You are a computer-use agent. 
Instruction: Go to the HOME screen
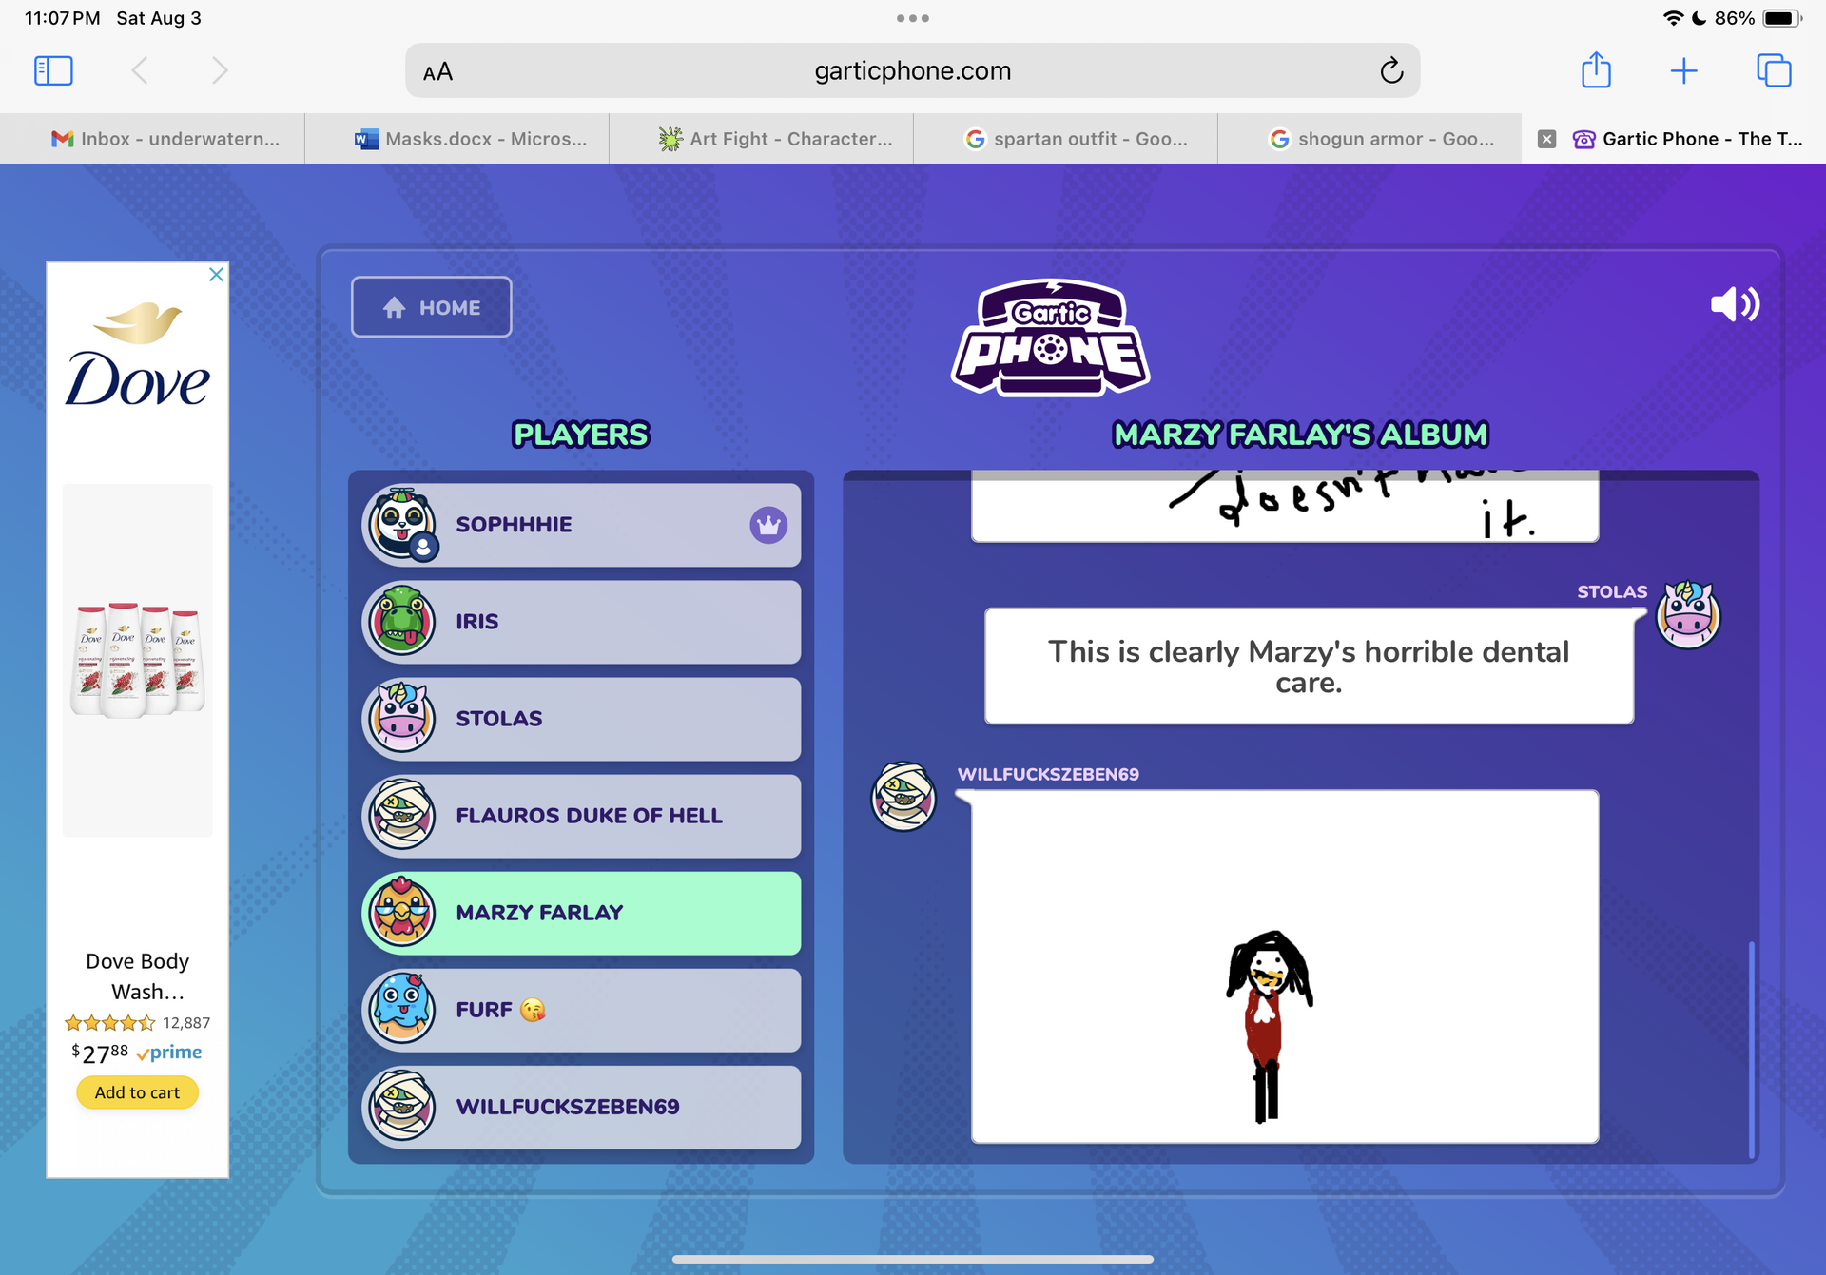(432, 307)
